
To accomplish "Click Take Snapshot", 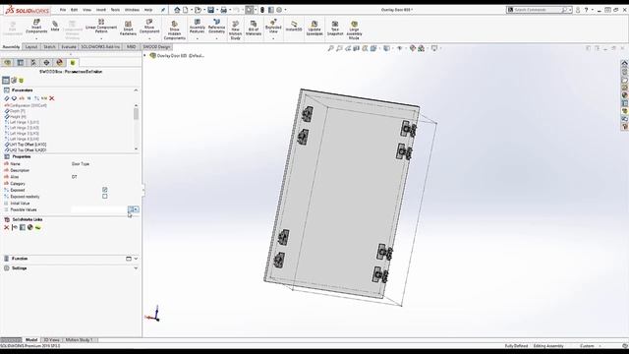I will (335, 29).
